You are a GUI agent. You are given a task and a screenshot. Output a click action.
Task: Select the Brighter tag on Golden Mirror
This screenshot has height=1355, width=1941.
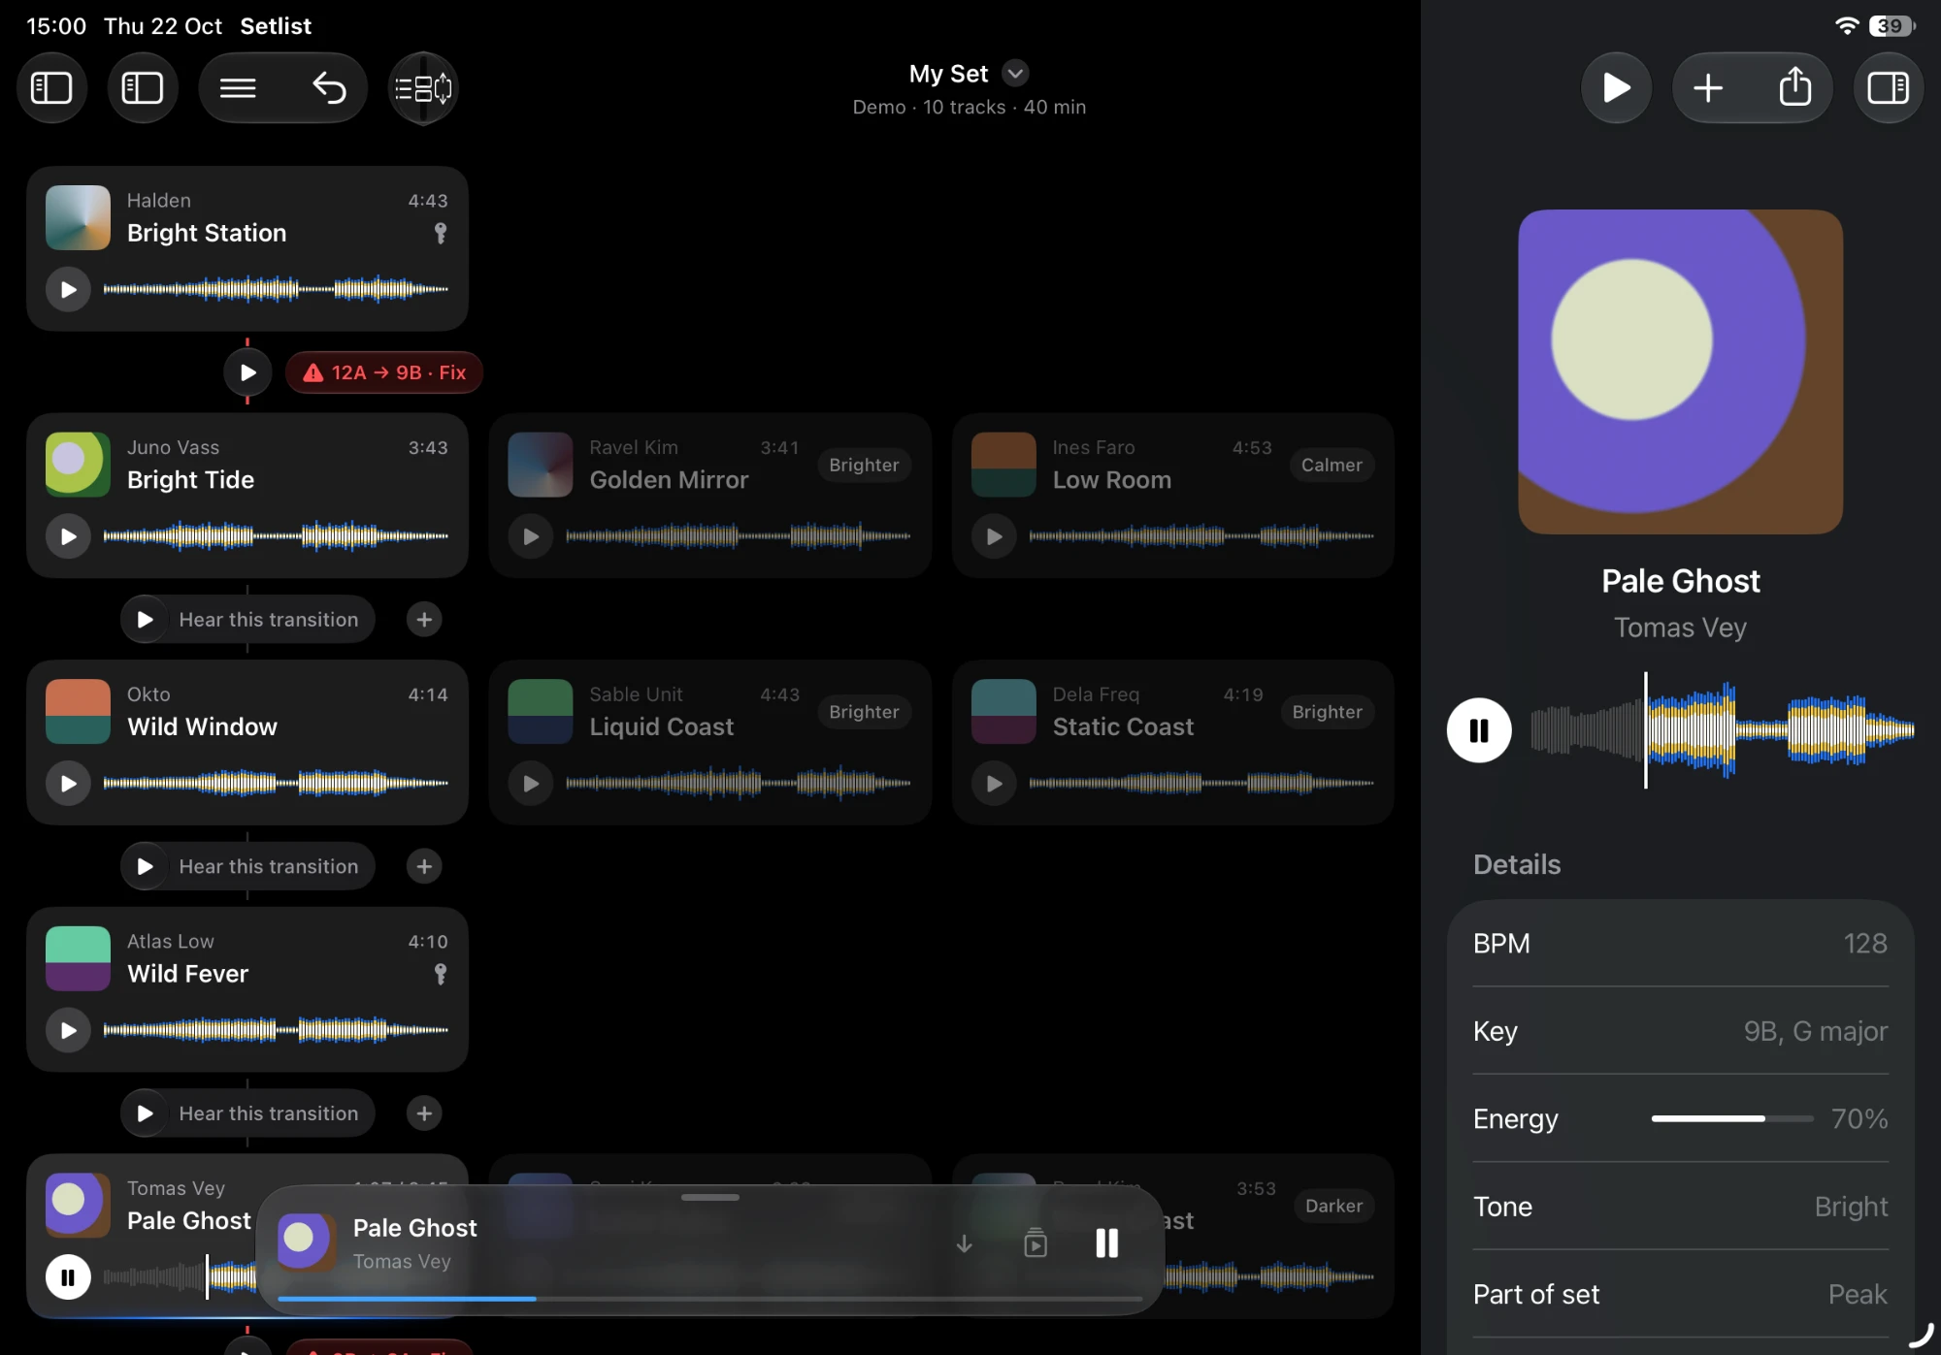tap(864, 465)
